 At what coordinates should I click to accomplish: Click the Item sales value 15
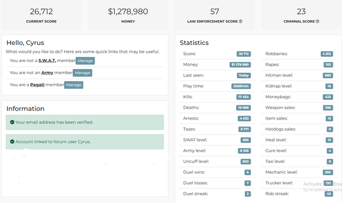click(329, 119)
